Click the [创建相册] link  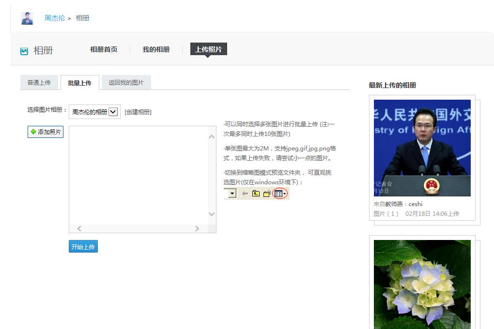click(138, 112)
